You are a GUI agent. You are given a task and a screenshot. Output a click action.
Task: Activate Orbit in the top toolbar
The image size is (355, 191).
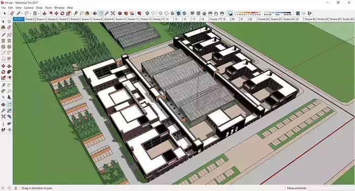95,13
